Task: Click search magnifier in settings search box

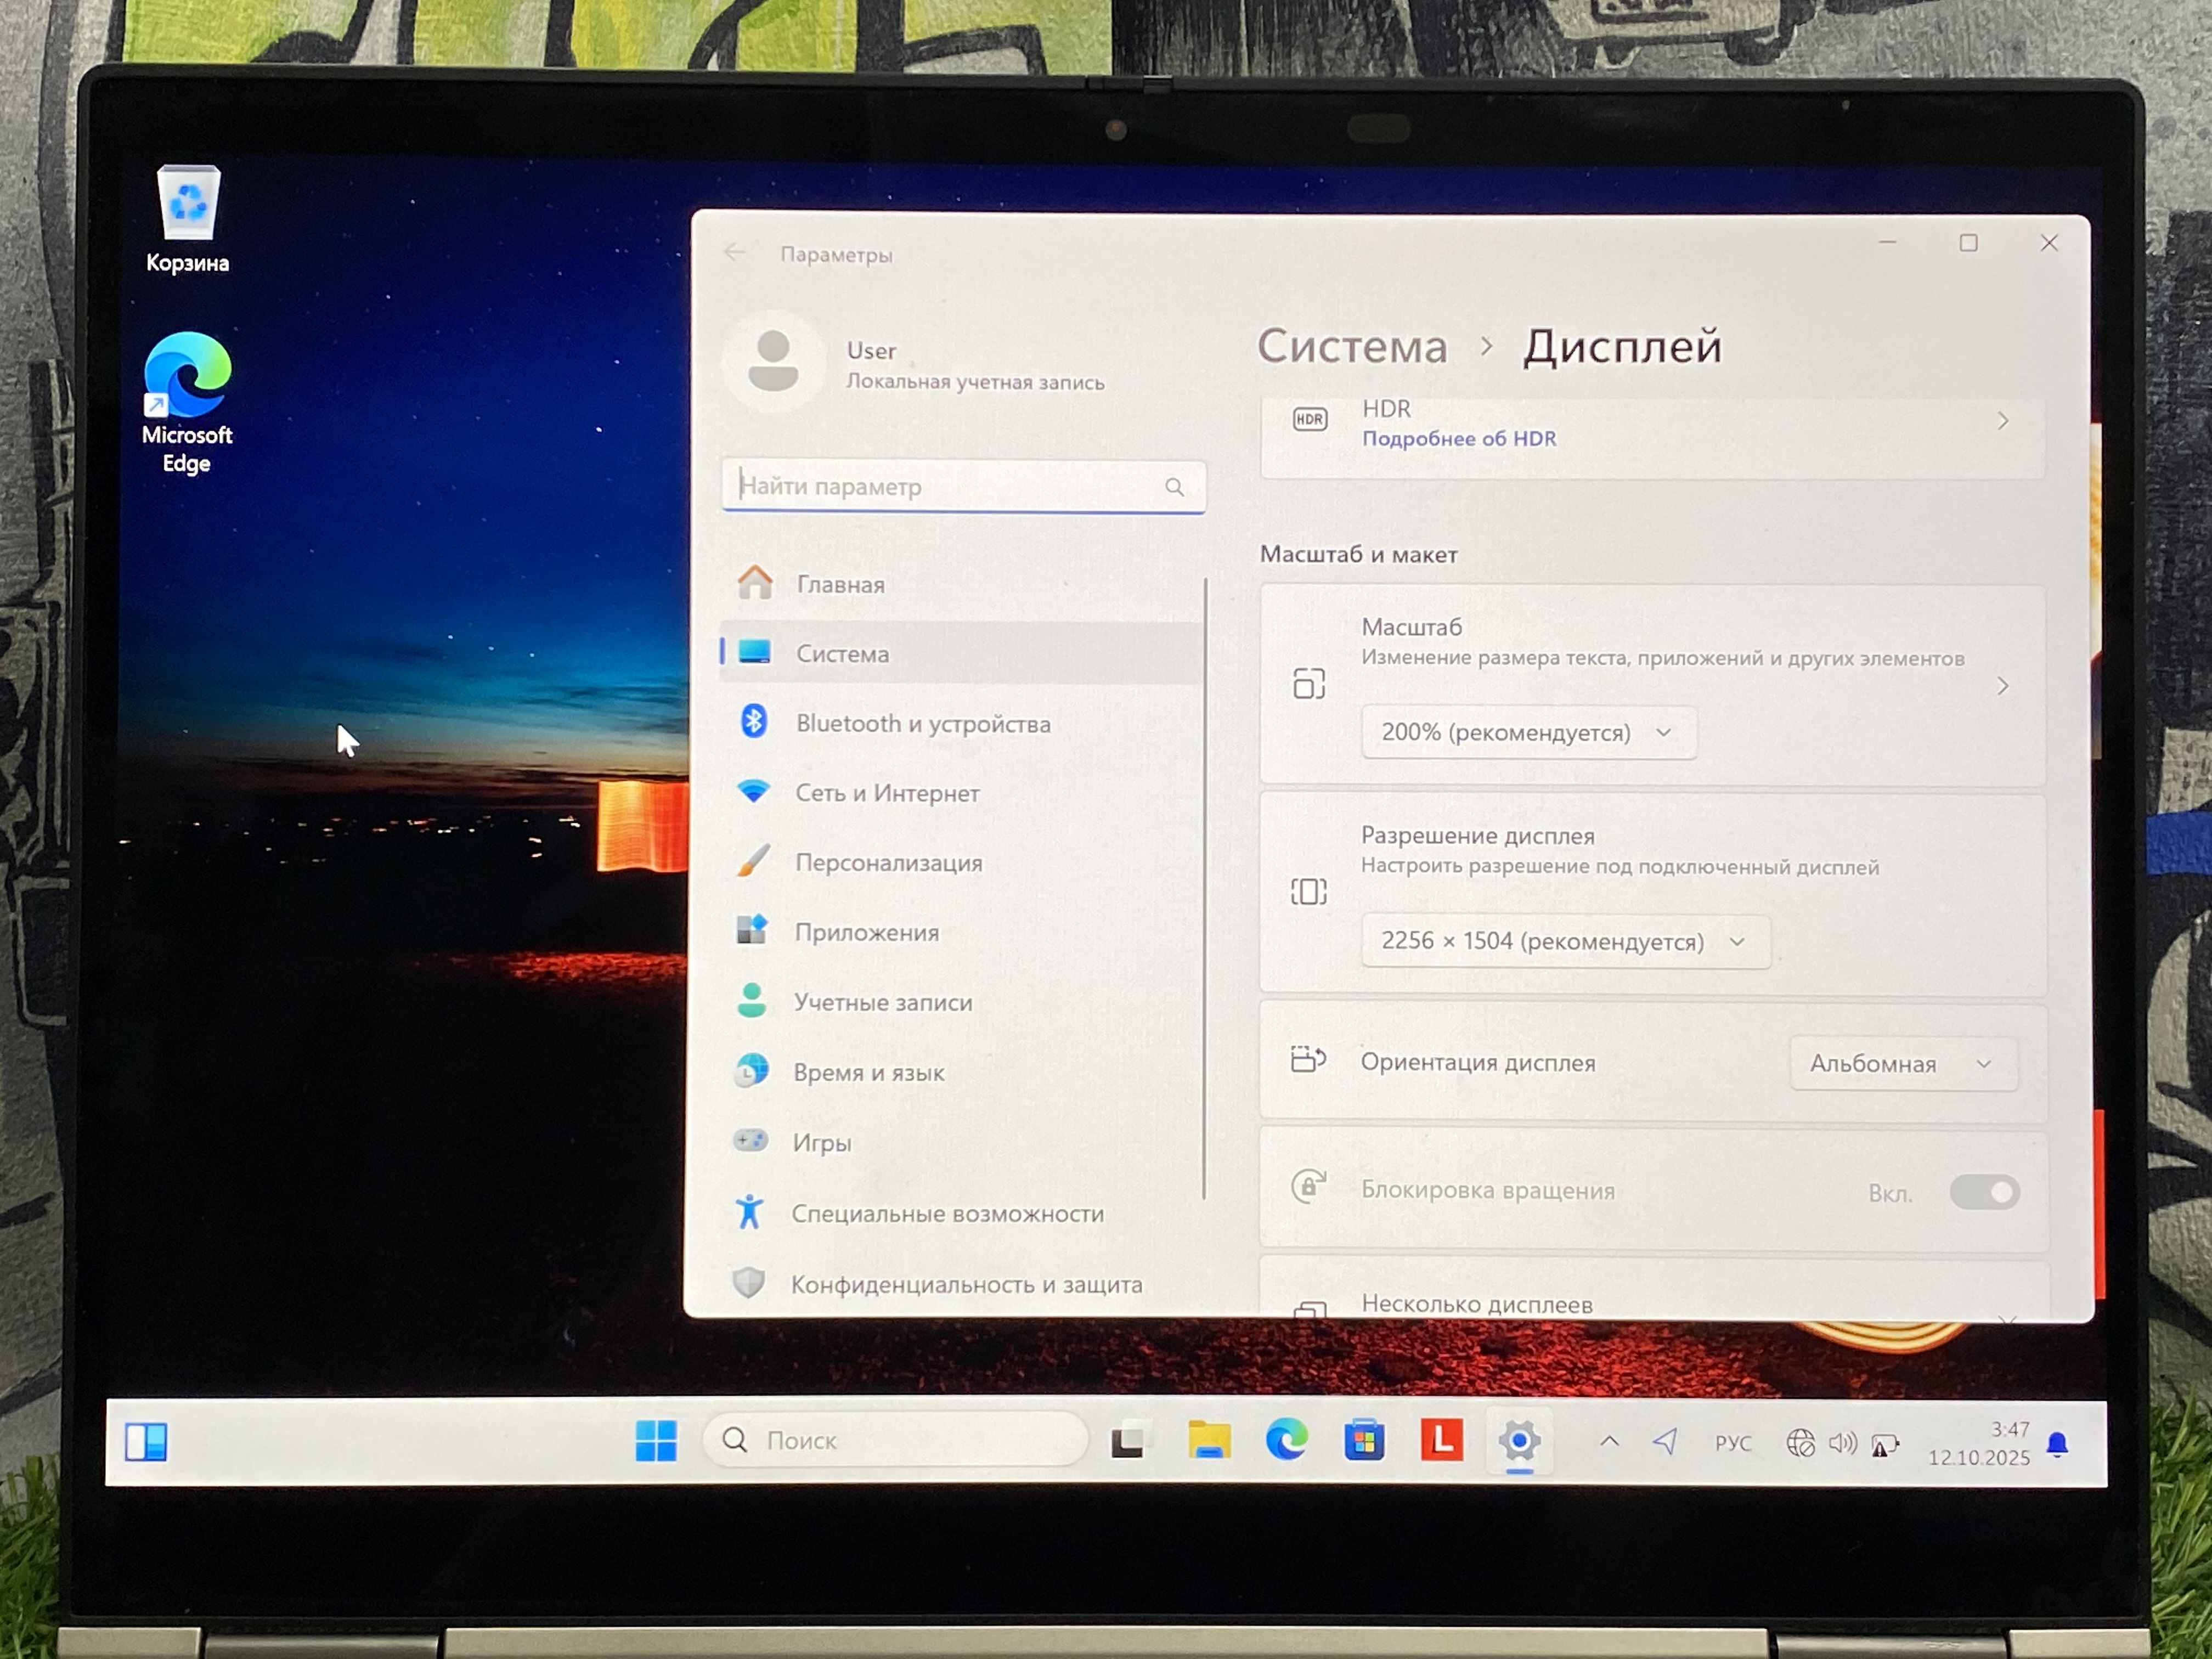Action: 1174,487
